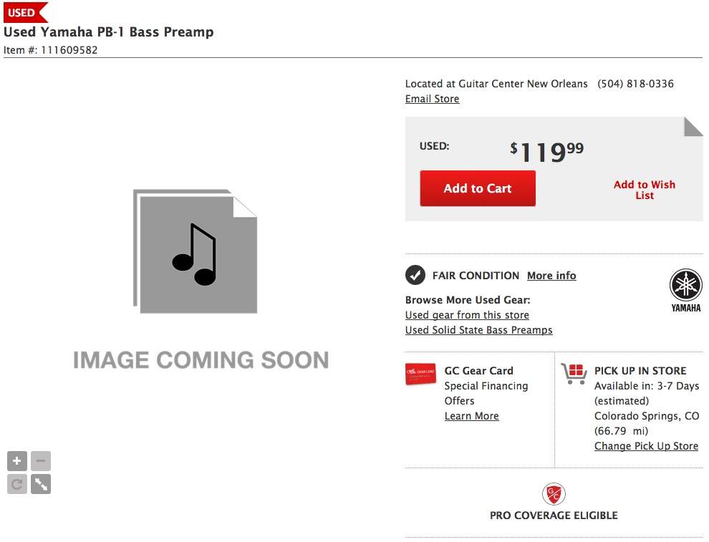Image resolution: width=709 pixels, height=542 pixels.
Task: Click the GC Gear Card heading
Action: [x=478, y=371]
